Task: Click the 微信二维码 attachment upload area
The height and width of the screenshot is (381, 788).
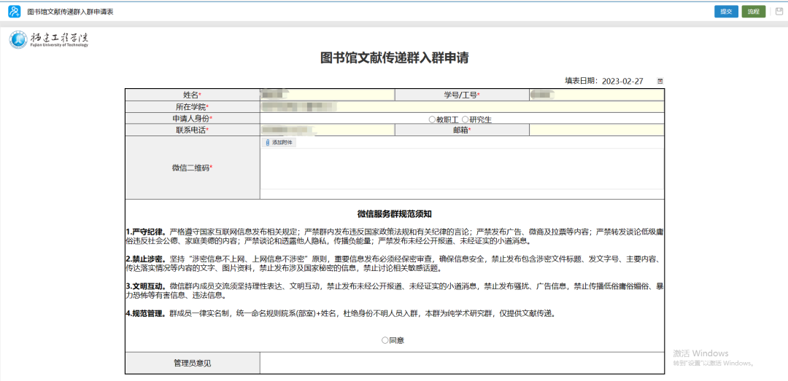Action: [463, 169]
